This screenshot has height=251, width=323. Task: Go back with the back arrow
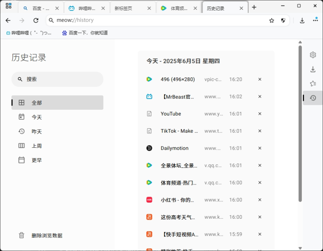8,21
